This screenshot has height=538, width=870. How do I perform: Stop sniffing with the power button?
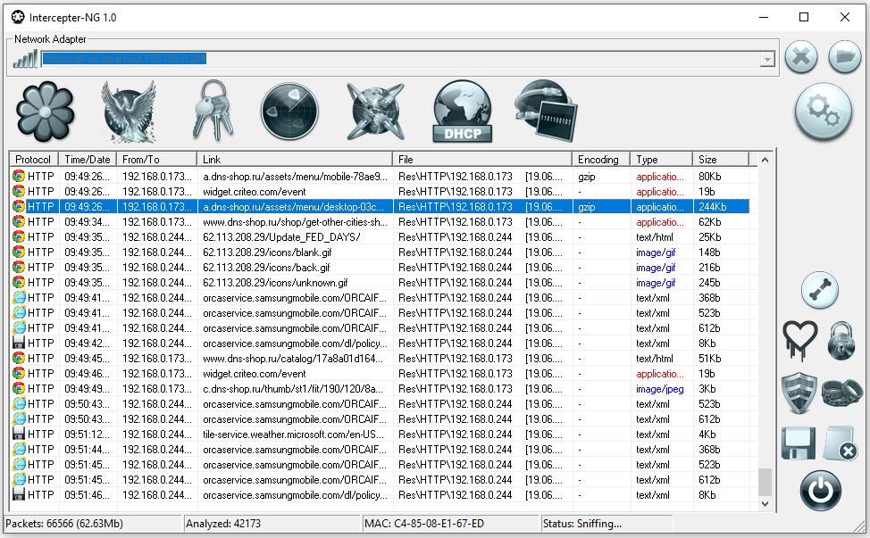click(x=819, y=492)
